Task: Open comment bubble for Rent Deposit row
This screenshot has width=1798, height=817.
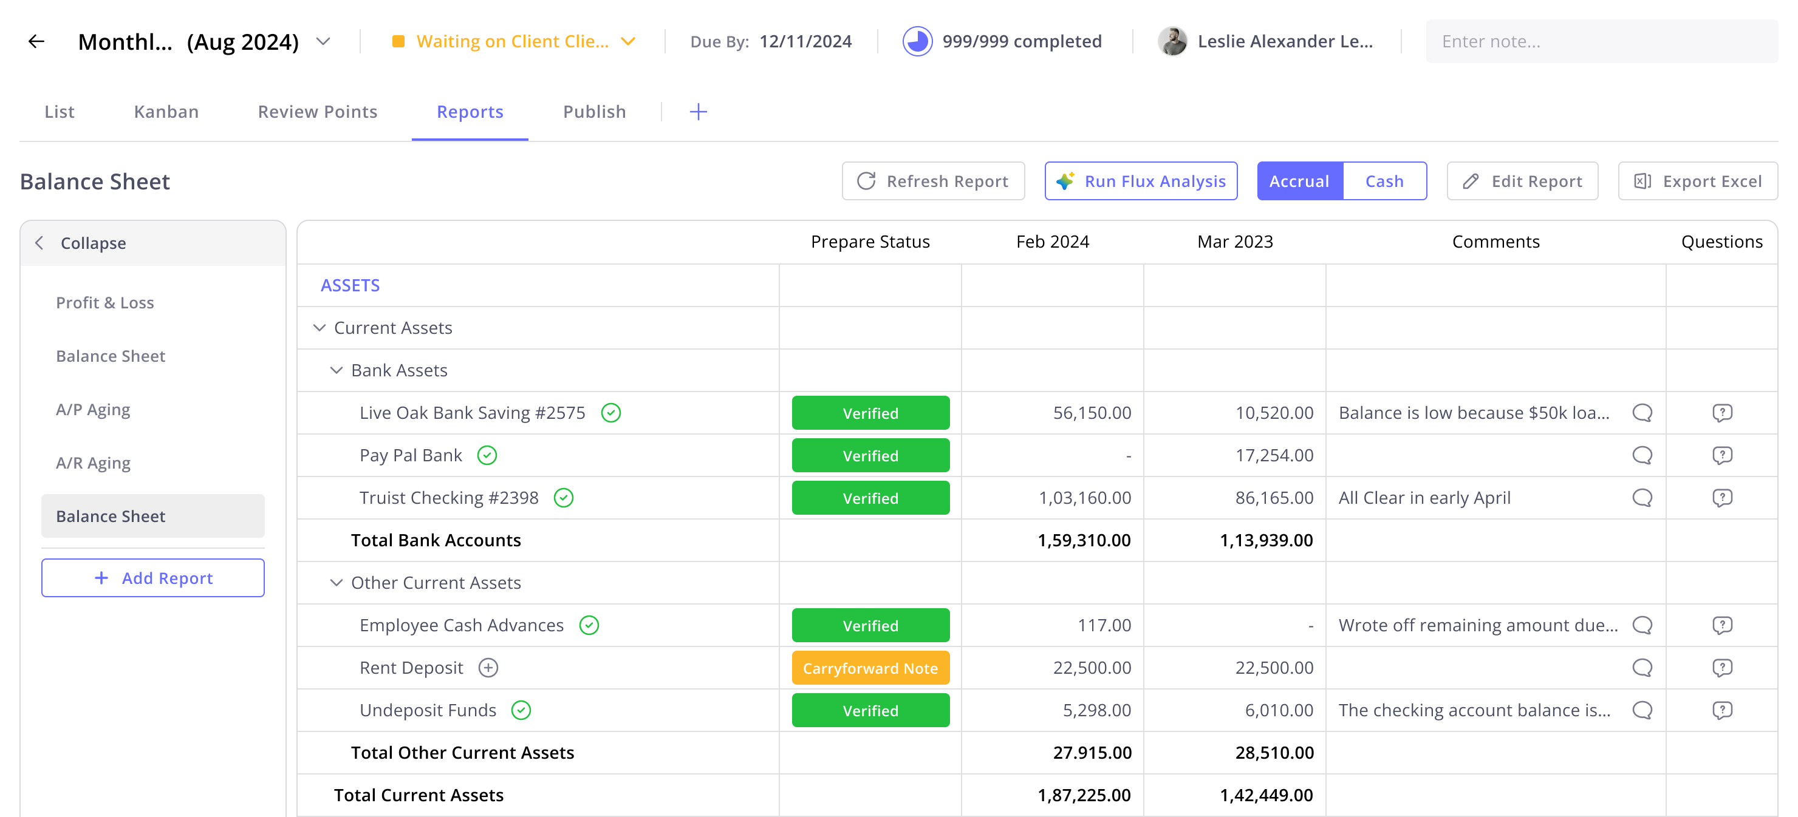Action: tap(1642, 668)
